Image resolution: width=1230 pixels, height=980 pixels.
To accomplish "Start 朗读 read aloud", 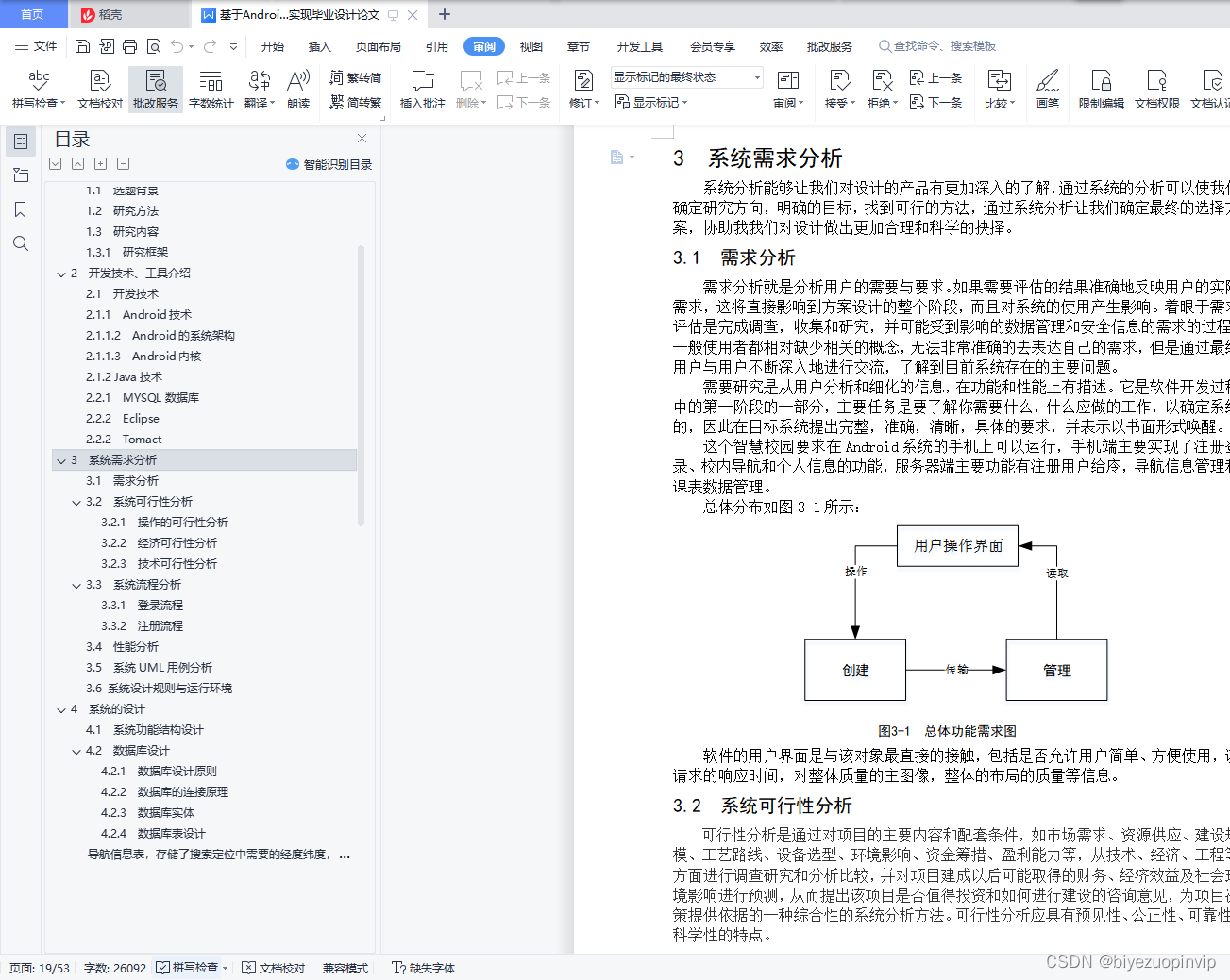I will click(x=297, y=88).
